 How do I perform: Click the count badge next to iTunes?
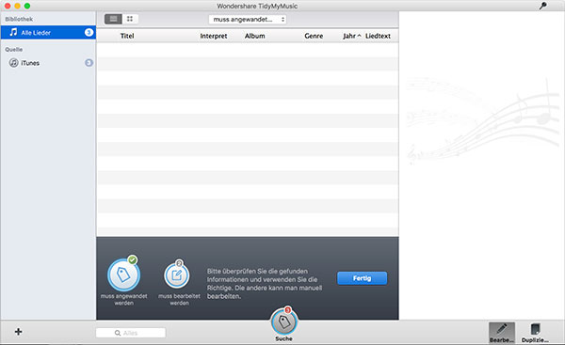pyautogui.click(x=89, y=63)
